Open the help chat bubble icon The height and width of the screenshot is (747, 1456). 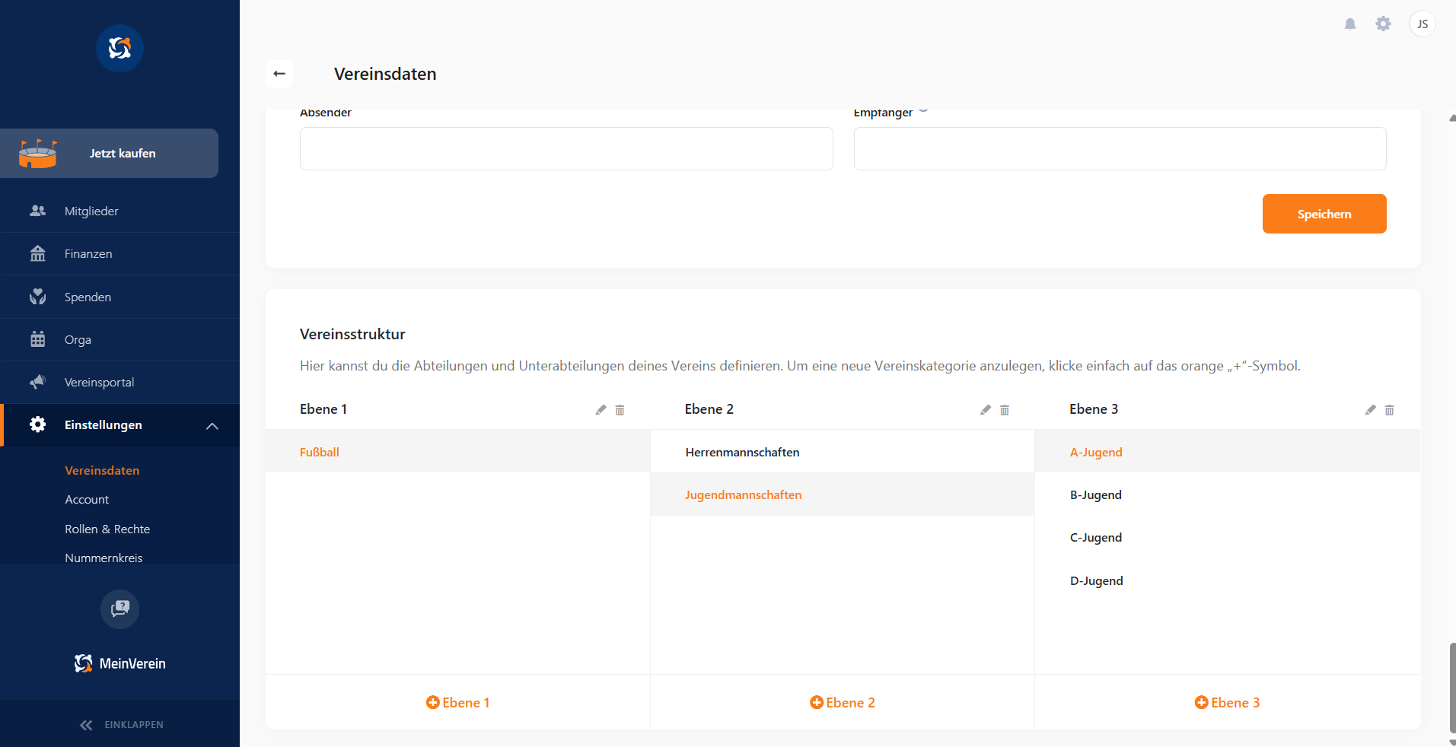[x=120, y=609]
